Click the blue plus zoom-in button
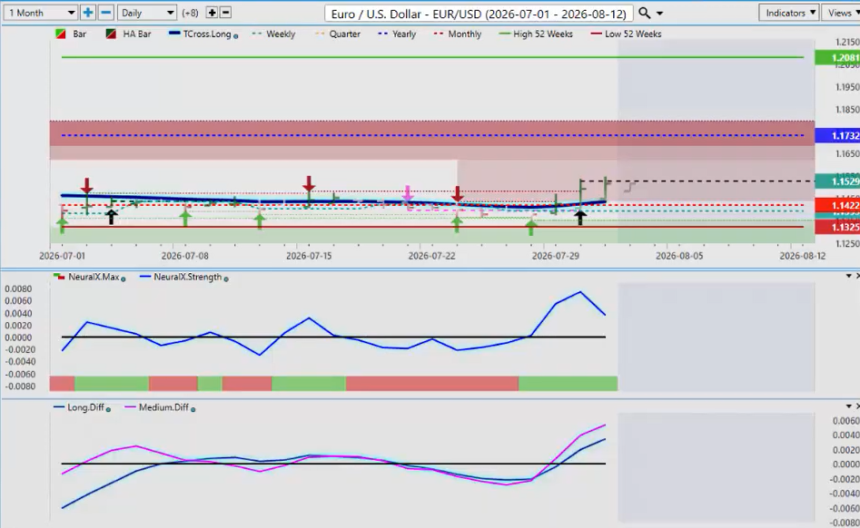Viewport: 860px width, 528px height. pos(88,13)
